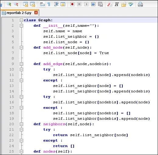
Task: Click line number 1 in the margin
Action: (13, 20)
